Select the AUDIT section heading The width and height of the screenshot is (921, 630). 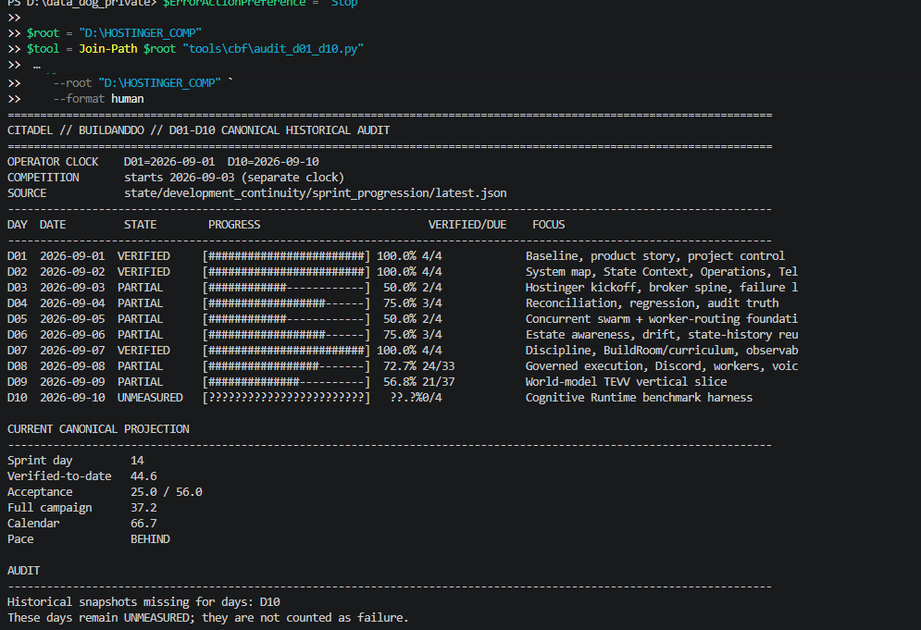click(x=23, y=571)
